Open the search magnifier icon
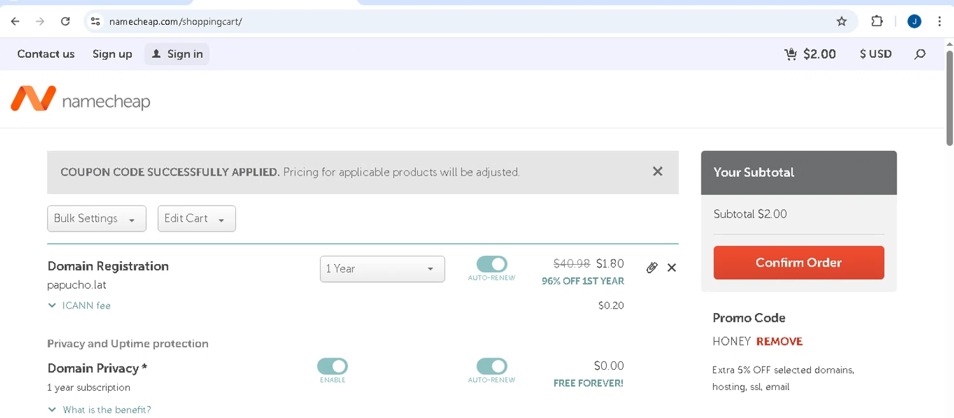 click(x=920, y=54)
